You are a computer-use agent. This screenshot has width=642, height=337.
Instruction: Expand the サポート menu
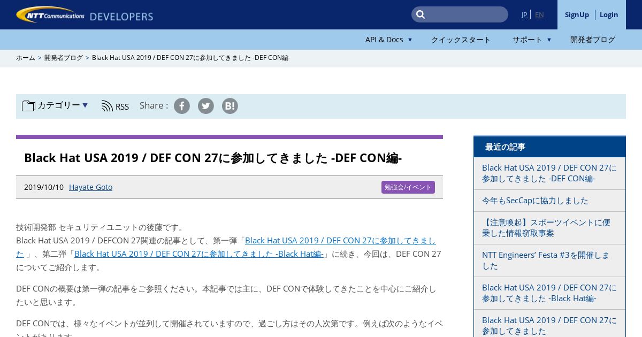point(532,40)
